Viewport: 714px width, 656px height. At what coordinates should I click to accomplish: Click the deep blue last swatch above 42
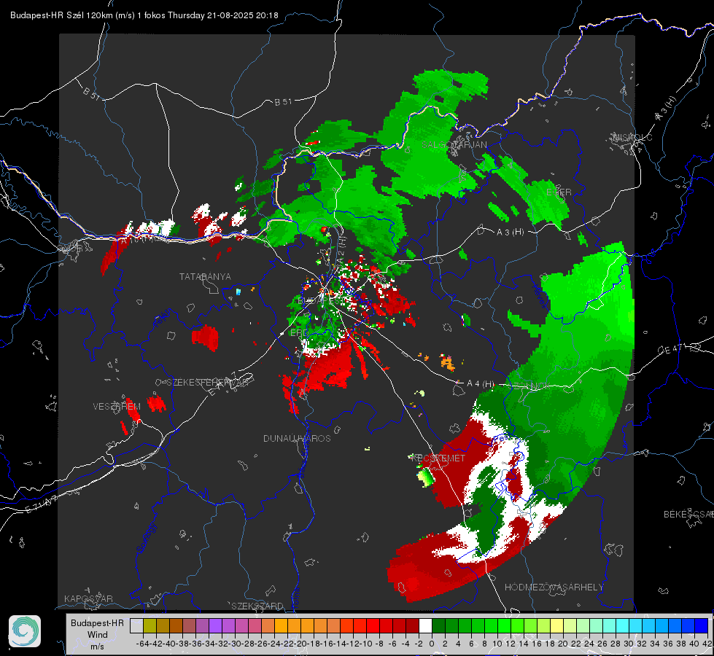(702, 625)
